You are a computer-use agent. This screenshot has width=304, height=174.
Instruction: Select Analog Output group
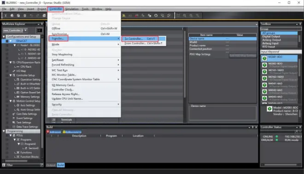(279, 40)
